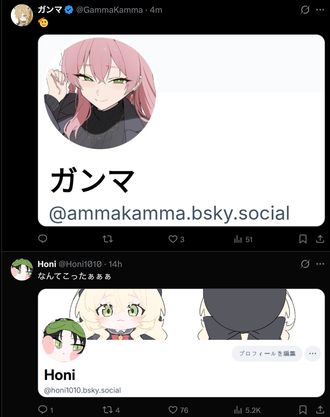Image resolution: width=330 pixels, height=417 pixels.
Task: Like Honi's post with 76 likes
Action: point(178,410)
